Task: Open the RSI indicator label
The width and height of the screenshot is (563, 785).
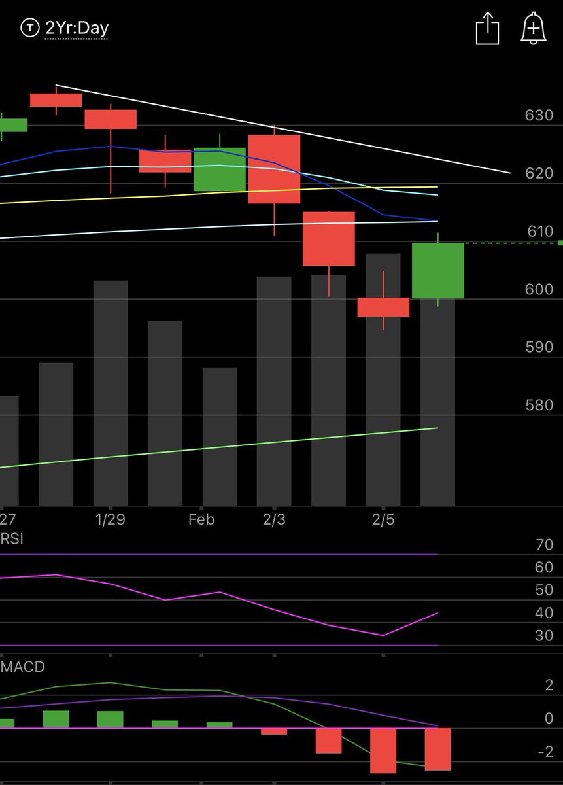Action: (x=12, y=538)
